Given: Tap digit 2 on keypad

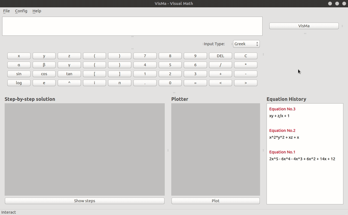Looking at the screenshot, I should [x=170, y=74].
